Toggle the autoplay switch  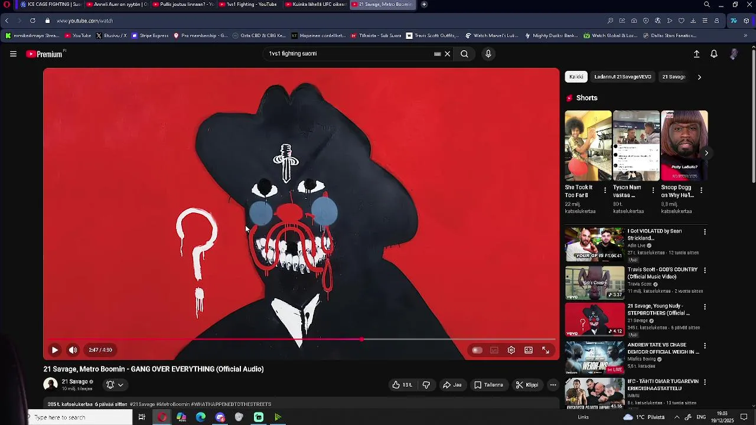click(477, 350)
